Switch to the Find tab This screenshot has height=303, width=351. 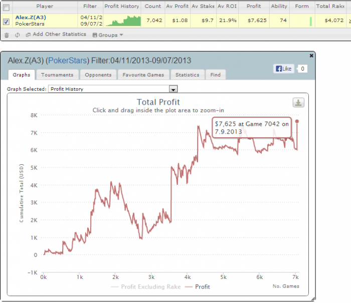(x=215, y=75)
